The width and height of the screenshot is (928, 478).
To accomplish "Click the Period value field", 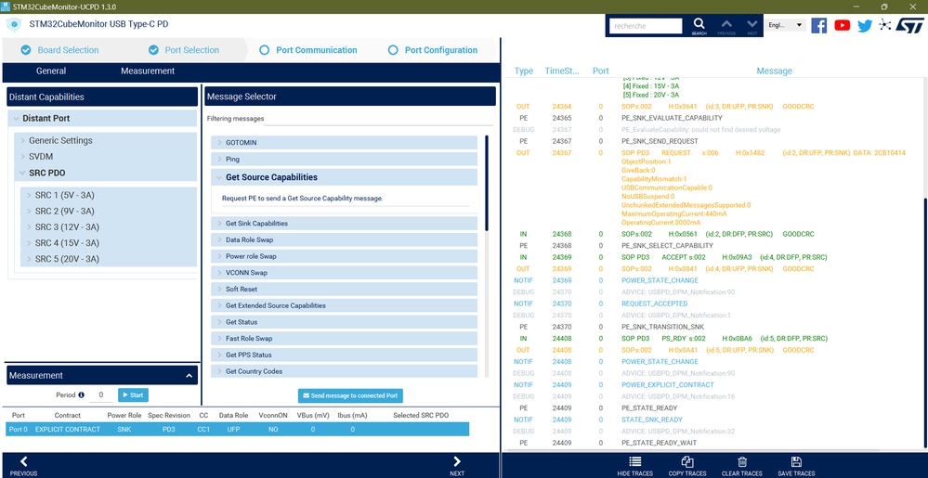I will pyautogui.click(x=101, y=394).
